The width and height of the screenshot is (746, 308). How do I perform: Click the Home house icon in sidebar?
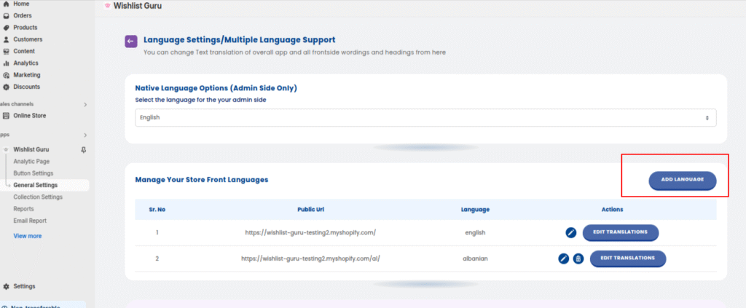[x=6, y=4]
